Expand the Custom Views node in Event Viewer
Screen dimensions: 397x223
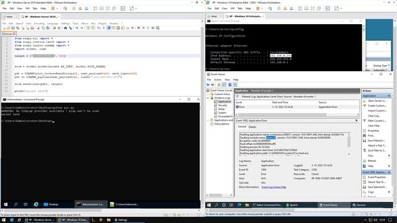coord(208,94)
